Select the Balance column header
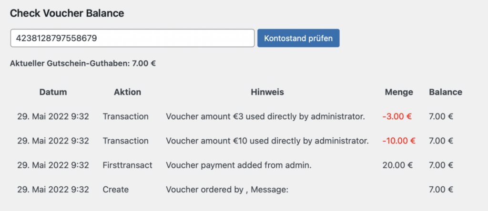488x211 pixels. point(445,92)
